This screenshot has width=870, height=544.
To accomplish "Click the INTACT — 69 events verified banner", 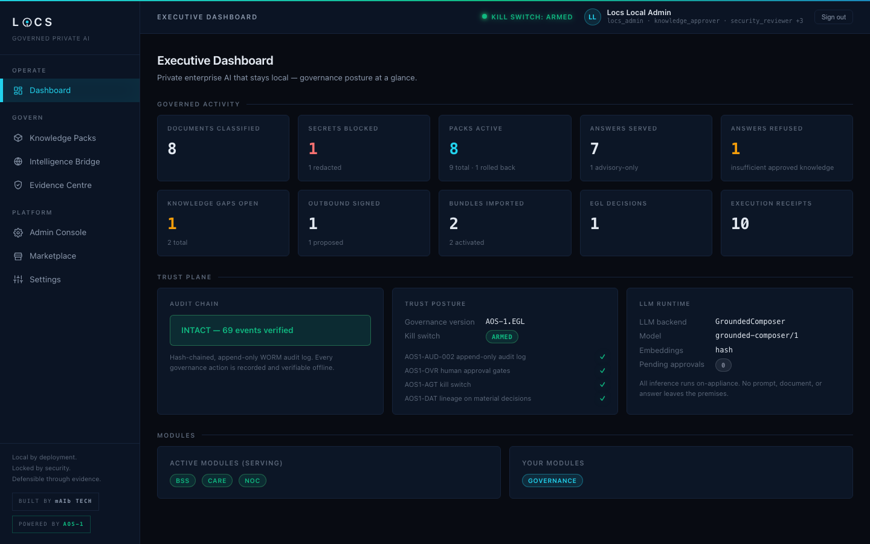I will 270,330.
